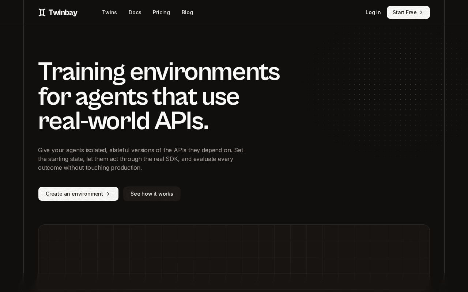Click the paragraph starting 'Give your agents isolated'
This screenshot has width=468, height=292.
coord(141,159)
